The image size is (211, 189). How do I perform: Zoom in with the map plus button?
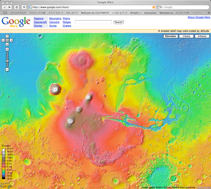point(7,49)
